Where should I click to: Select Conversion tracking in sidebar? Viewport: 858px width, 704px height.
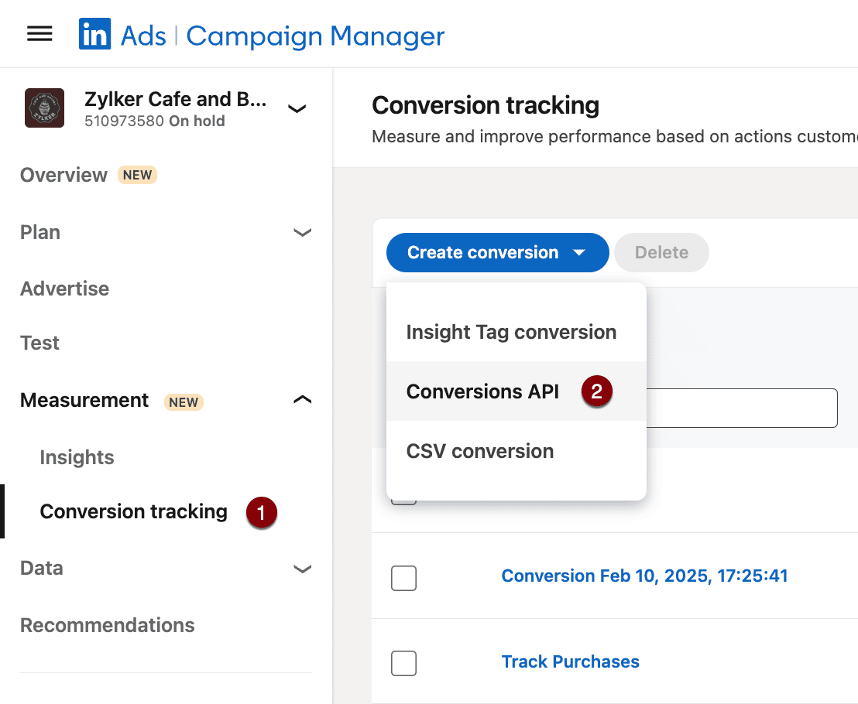coord(133,511)
